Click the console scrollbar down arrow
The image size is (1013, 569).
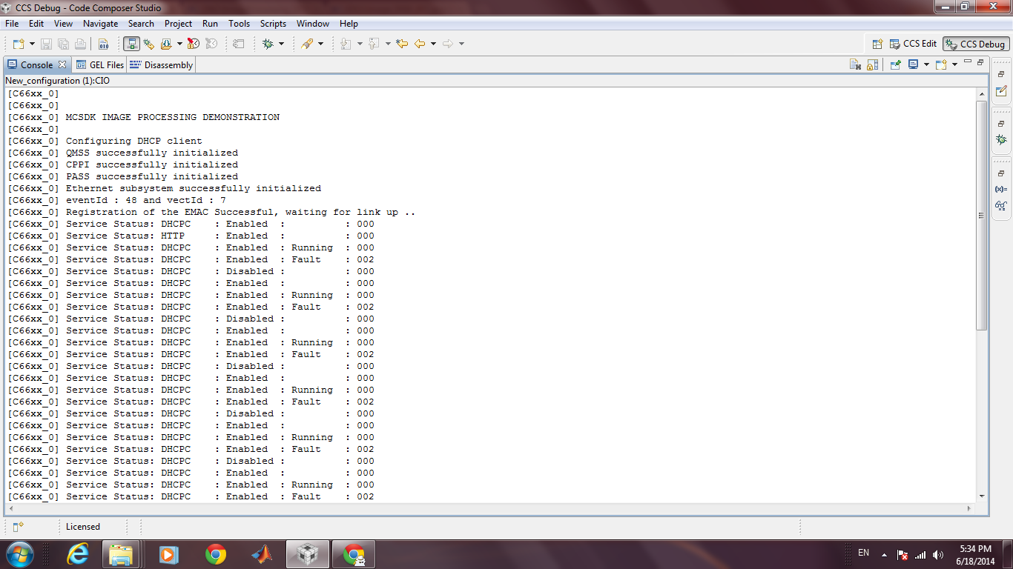click(982, 496)
